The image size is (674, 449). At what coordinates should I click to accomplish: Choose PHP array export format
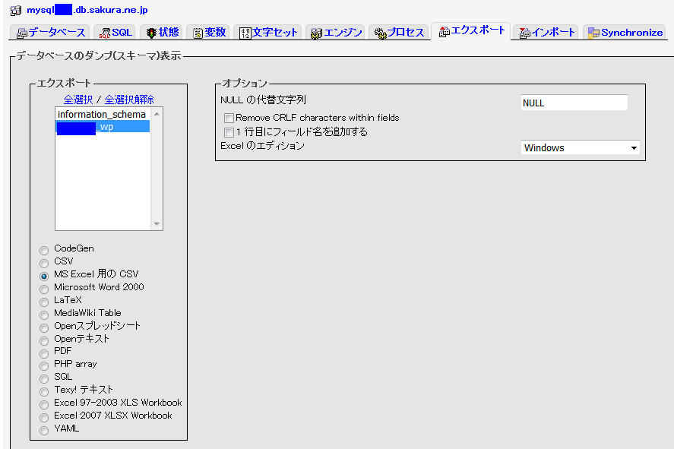pos(44,365)
